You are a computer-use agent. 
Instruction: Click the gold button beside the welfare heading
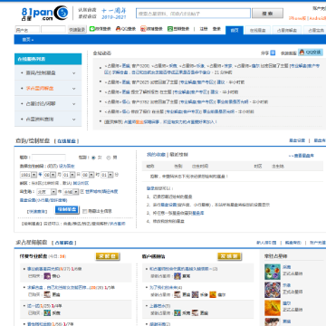(229, 256)
